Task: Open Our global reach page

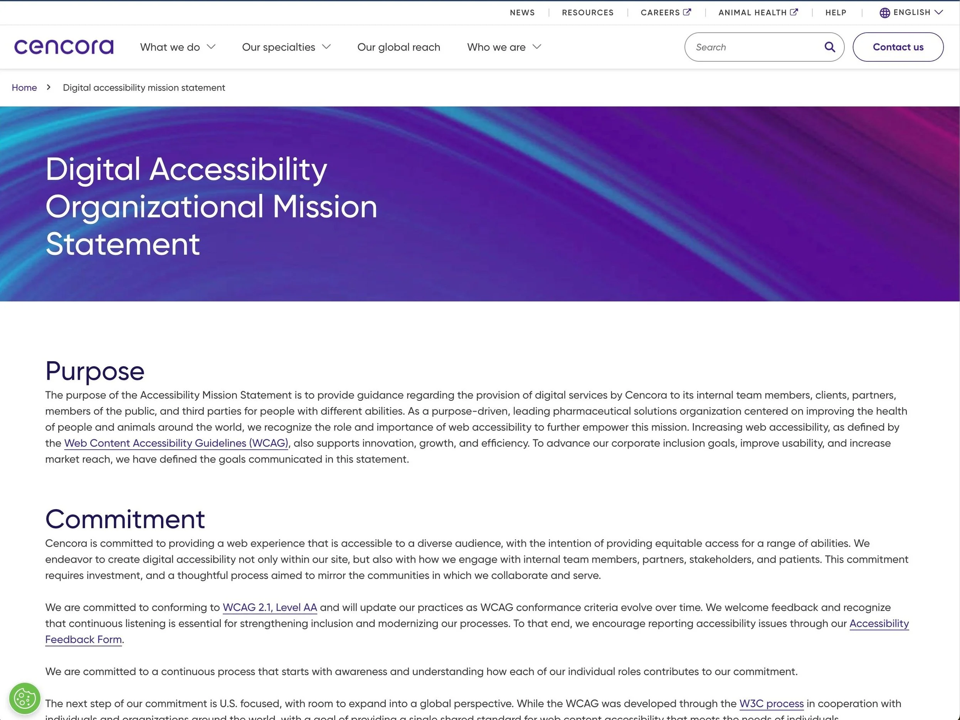Action: [x=398, y=47]
